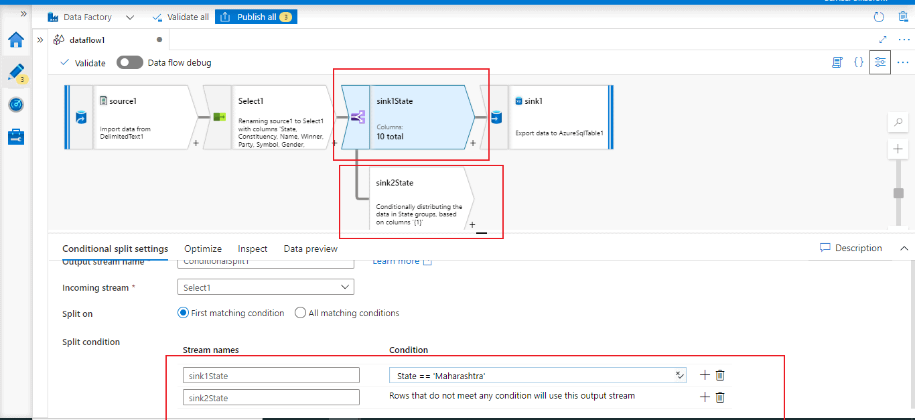Toggle Data flow debug switch
This screenshot has width=915, height=420.
point(129,62)
